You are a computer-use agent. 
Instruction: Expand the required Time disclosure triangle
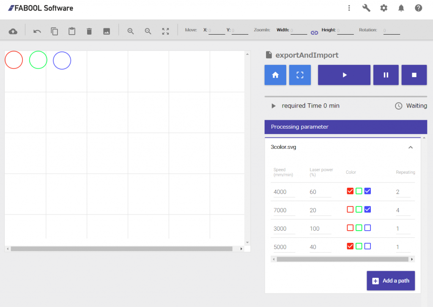tap(274, 106)
